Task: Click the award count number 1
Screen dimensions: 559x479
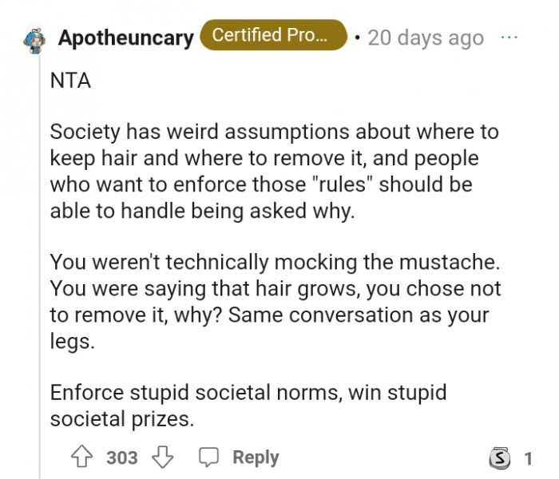Action: pos(527,458)
